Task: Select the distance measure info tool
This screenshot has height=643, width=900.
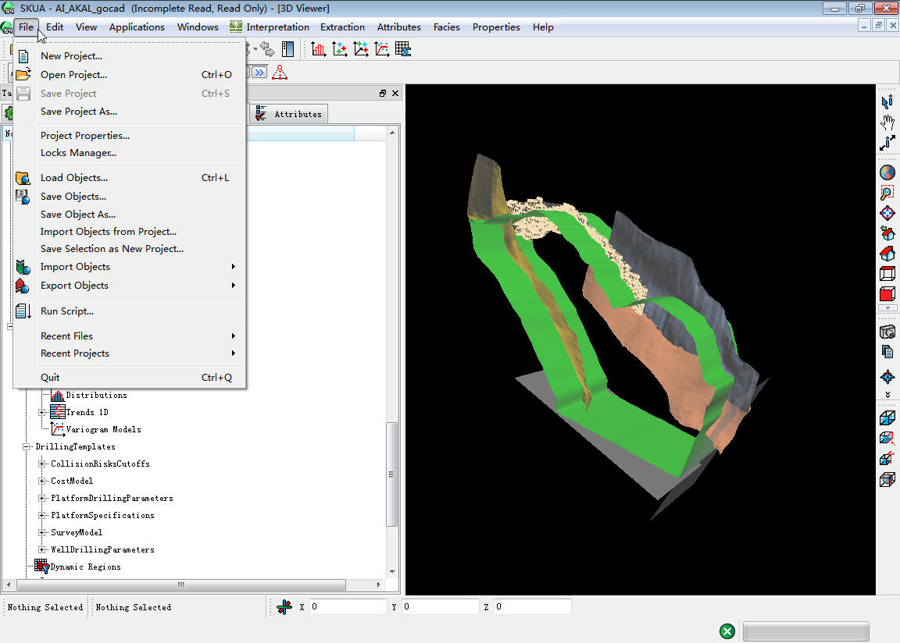Action: tap(887, 143)
